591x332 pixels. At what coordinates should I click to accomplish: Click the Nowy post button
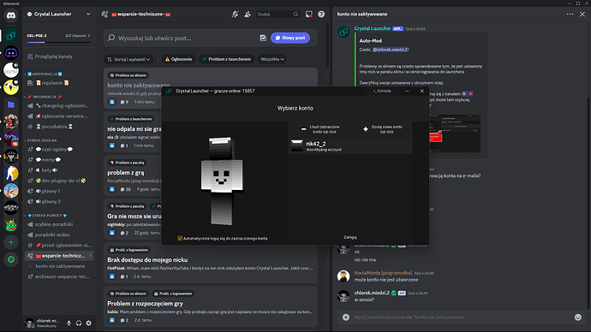click(290, 38)
